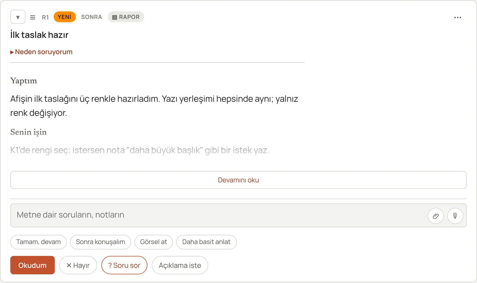
Task: Choose the 'Sonra konuşalım' quick reply
Action: 100,242
